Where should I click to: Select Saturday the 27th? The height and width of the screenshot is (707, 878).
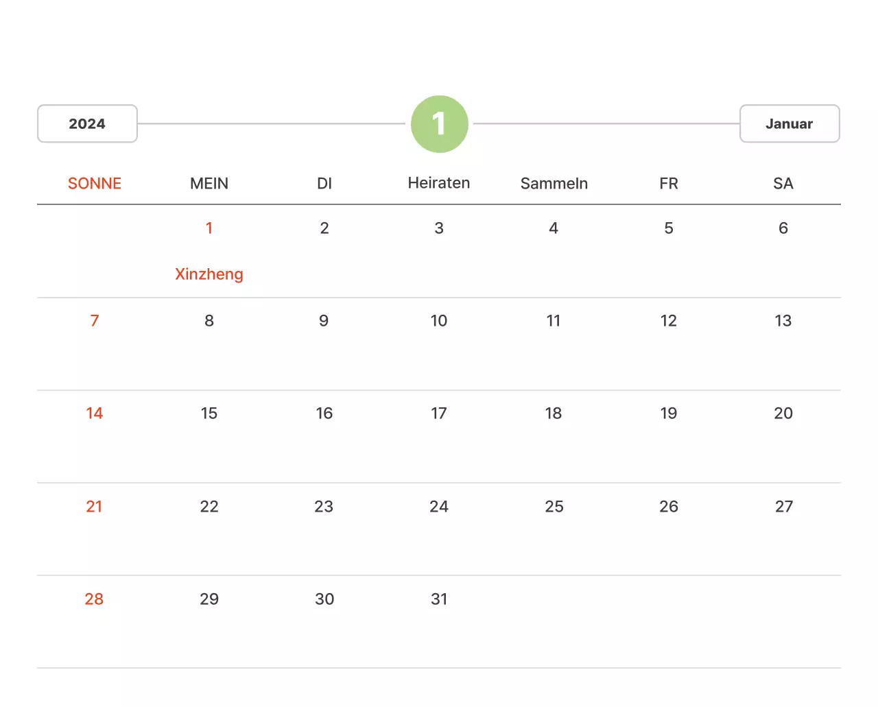click(x=783, y=507)
